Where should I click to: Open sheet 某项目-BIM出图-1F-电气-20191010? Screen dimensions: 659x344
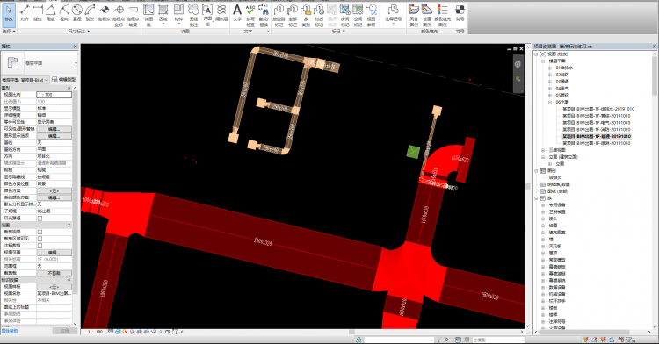click(597, 123)
